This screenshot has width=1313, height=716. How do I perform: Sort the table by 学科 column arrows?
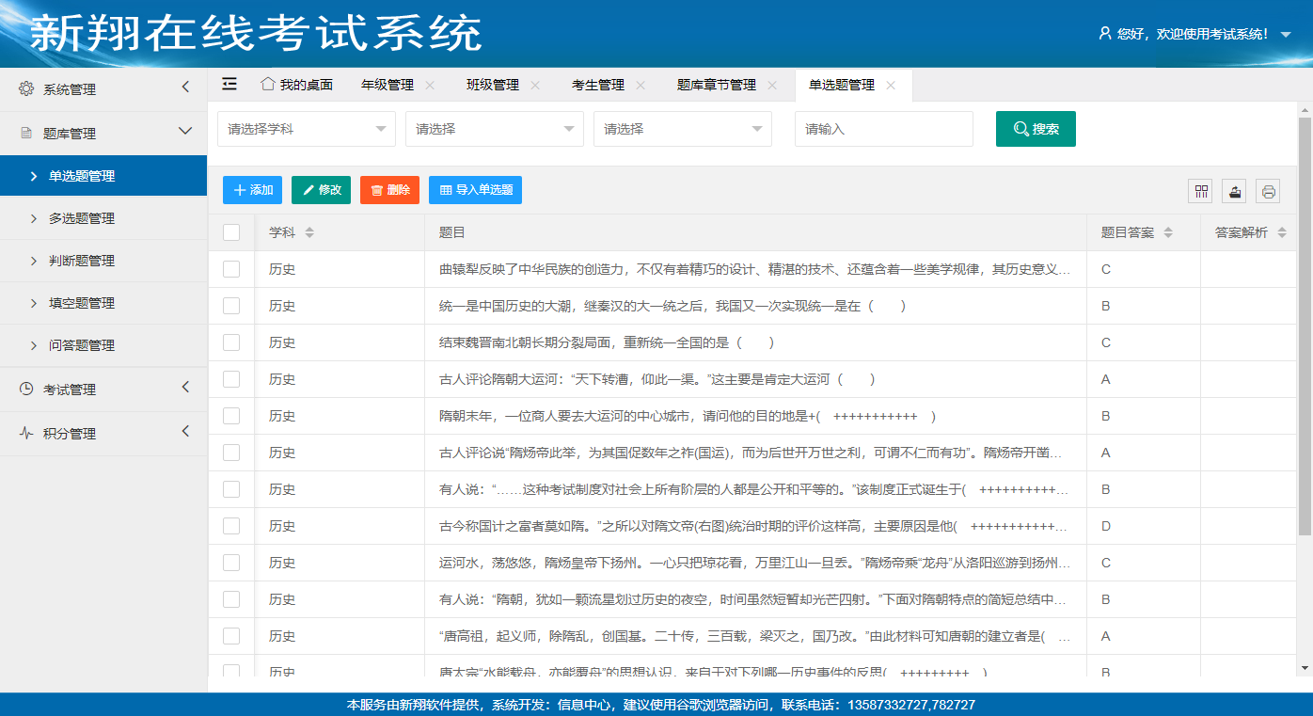click(x=309, y=232)
